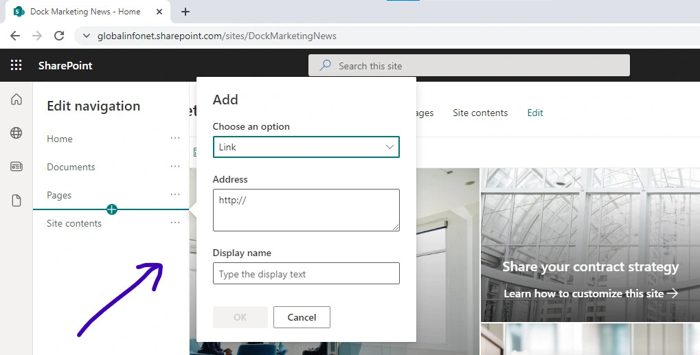This screenshot has height=355, width=700.
Task: Click the Home icon in left rail
Action: (x=16, y=99)
